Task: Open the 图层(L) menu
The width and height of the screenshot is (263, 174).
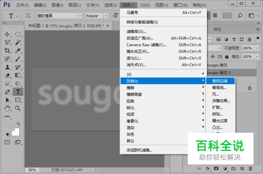Action: [x=75, y=5]
